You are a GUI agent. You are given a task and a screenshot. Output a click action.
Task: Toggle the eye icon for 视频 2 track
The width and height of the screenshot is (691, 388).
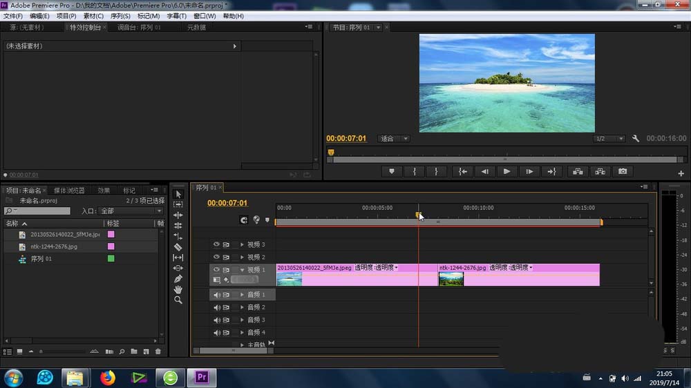coord(216,257)
